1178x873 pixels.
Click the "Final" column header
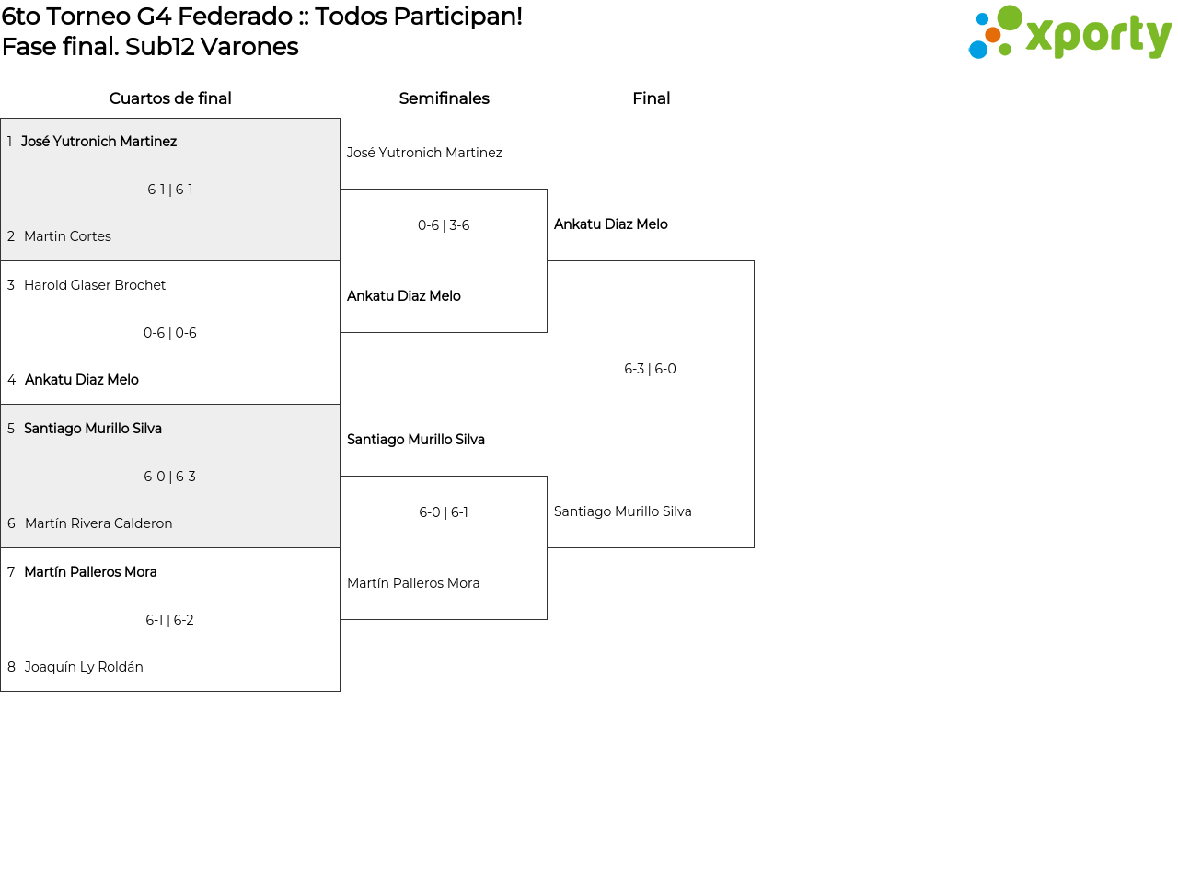[651, 98]
